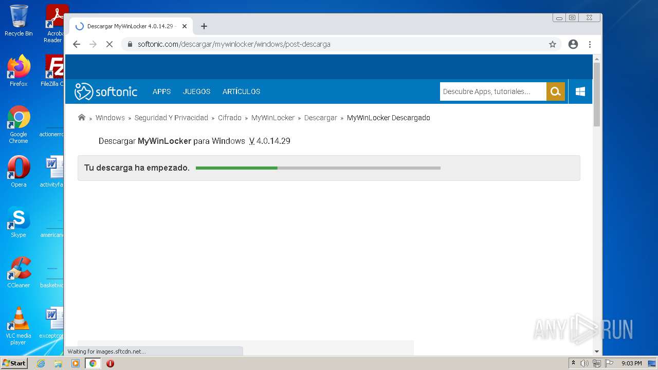The image size is (658, 370).
Task: Go back with the browser back arrow
Action: [77, 44]
